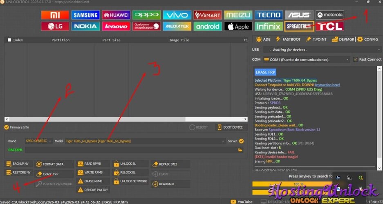Select the Samsung brand logo
The image size is (383, 204).
(85, 15)
